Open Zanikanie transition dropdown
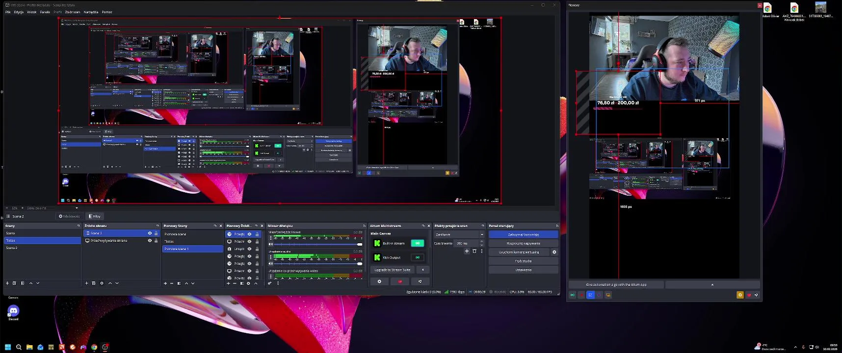The height and width of the screenshot is (353, 842). 459,234
